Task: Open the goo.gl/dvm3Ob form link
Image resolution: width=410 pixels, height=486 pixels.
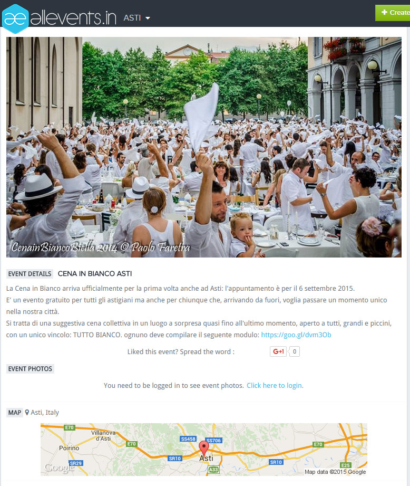Action: tap(296, 335)
